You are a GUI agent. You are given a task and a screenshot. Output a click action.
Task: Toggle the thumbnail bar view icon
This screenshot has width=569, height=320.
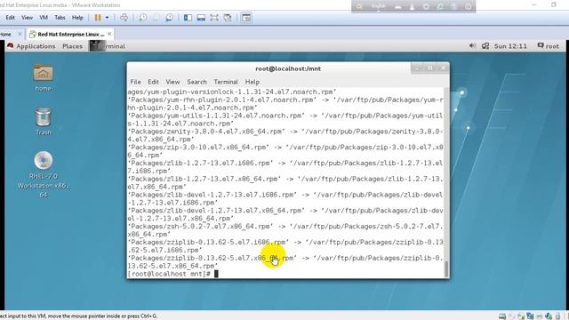[x=201, y=18]
